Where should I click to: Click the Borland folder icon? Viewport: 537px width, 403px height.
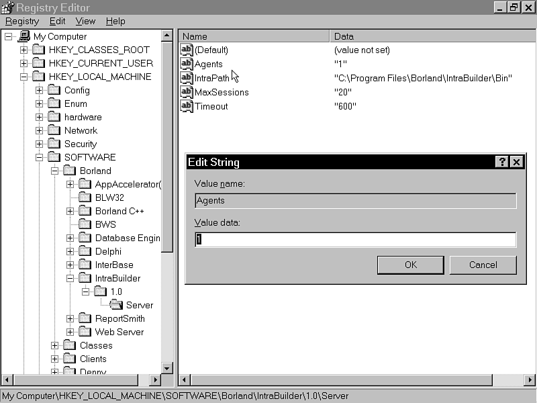tap(70, 171)
